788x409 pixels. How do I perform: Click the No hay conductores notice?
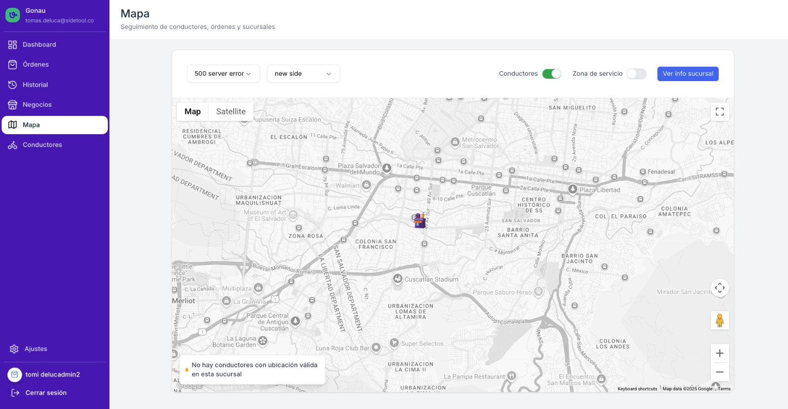(x=253, y=370)
